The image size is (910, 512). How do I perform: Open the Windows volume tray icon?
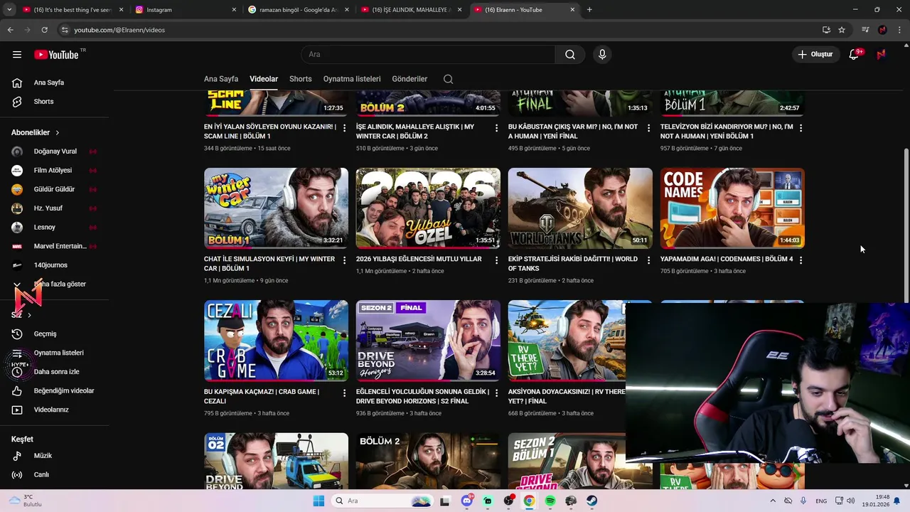(850, 501)
